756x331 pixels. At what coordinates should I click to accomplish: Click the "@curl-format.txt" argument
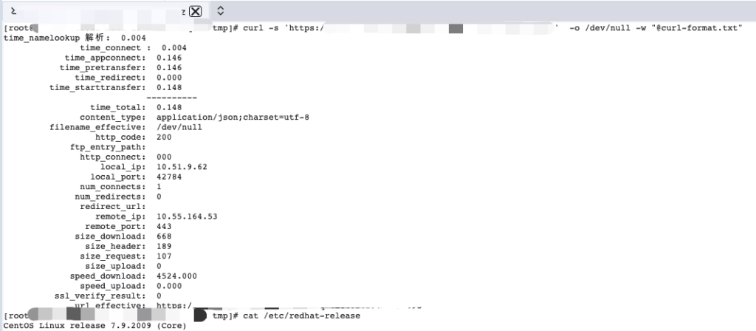[697, 28]
